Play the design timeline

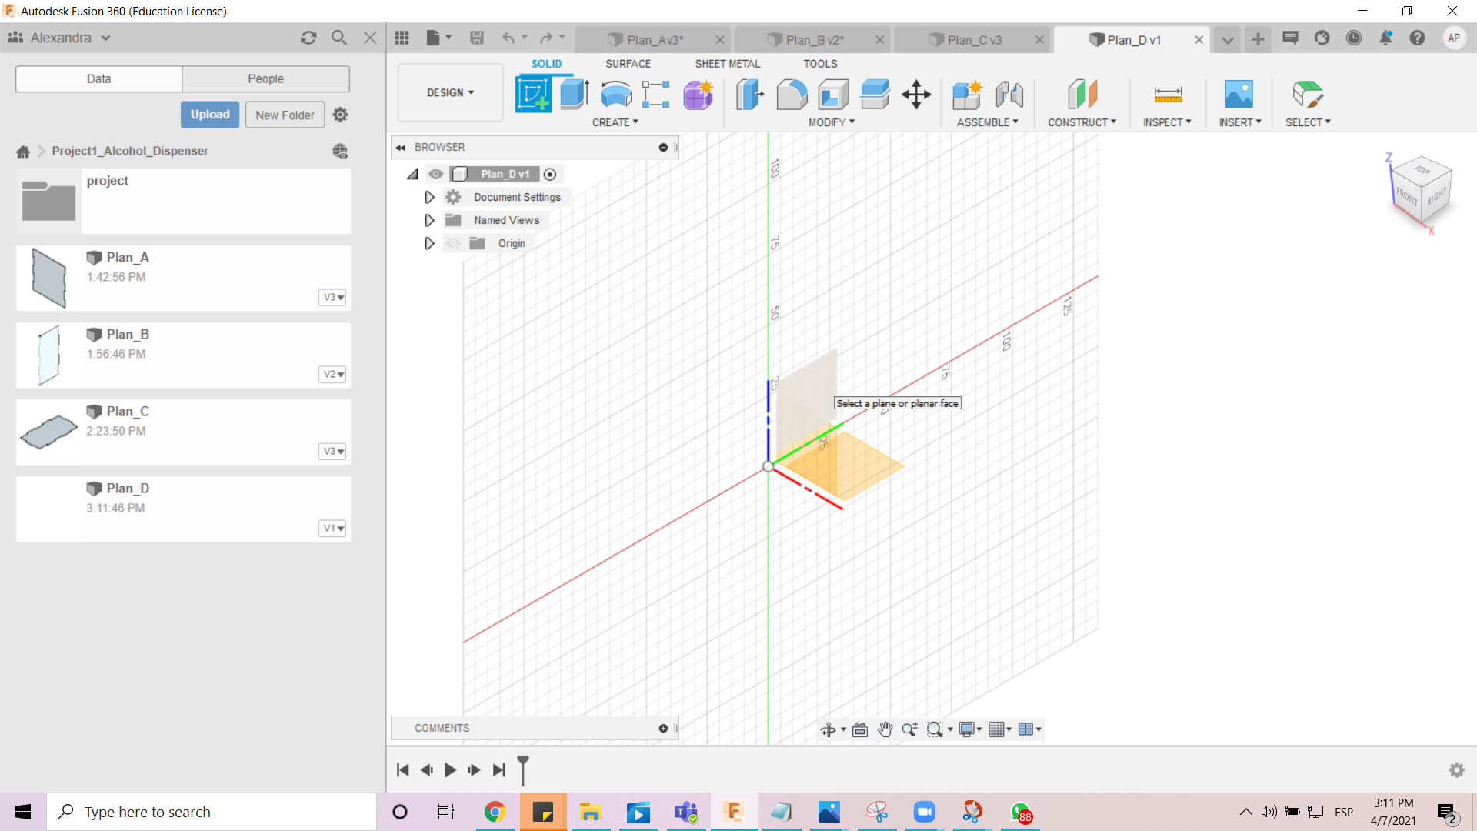click(450, 769)
